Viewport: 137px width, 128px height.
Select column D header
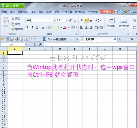coord(60,49)
